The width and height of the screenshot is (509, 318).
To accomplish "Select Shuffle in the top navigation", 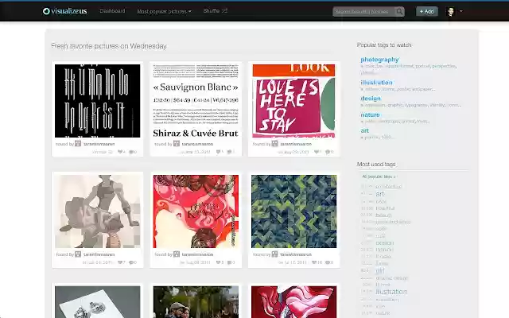I will point(212,10).
